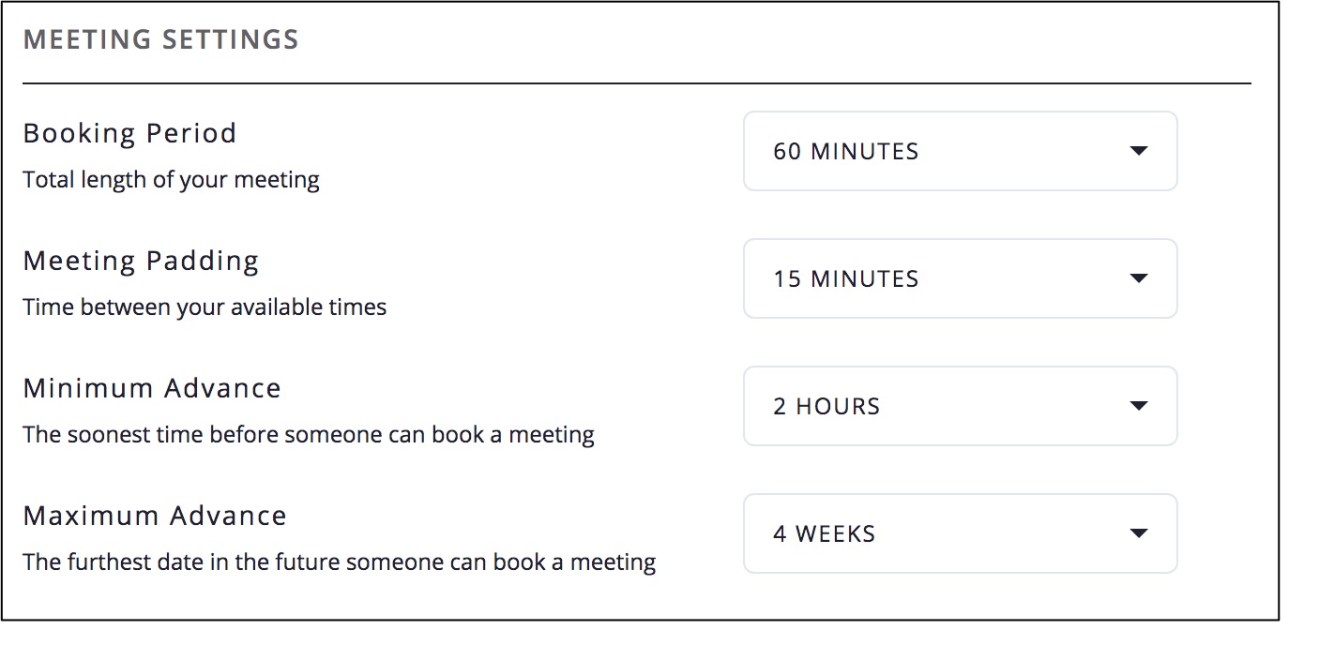The height and width of the screenshot is (660, 1319).
Task: Click "Total length of your meeting" description
Action: pos(171,180)
